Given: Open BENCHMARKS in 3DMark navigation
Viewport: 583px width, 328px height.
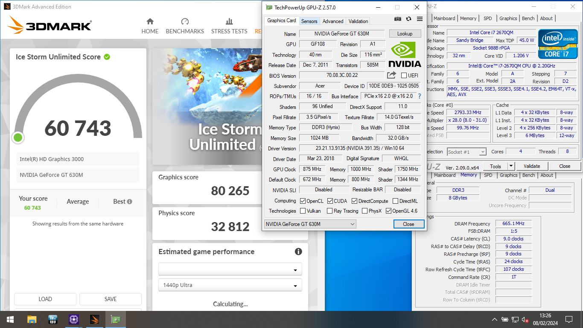Looking at the screenshot, I should 185,26.
